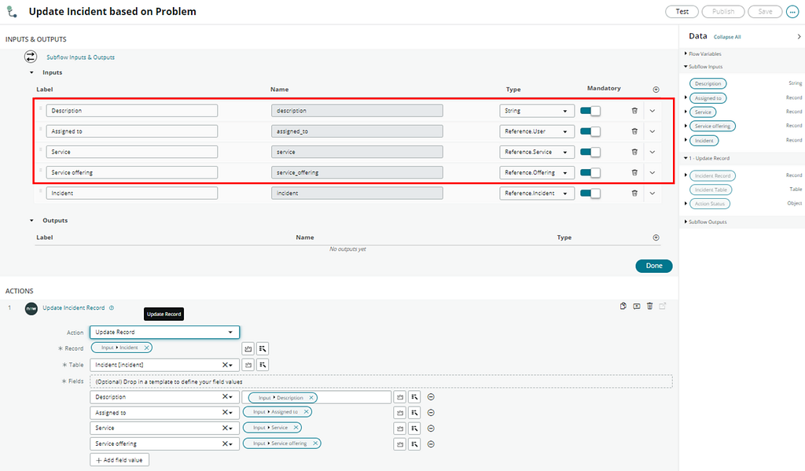This screenshot has height=471, width=805.
Task: Open Type dropdown showing Reference.Service
Action: [536, 152]
